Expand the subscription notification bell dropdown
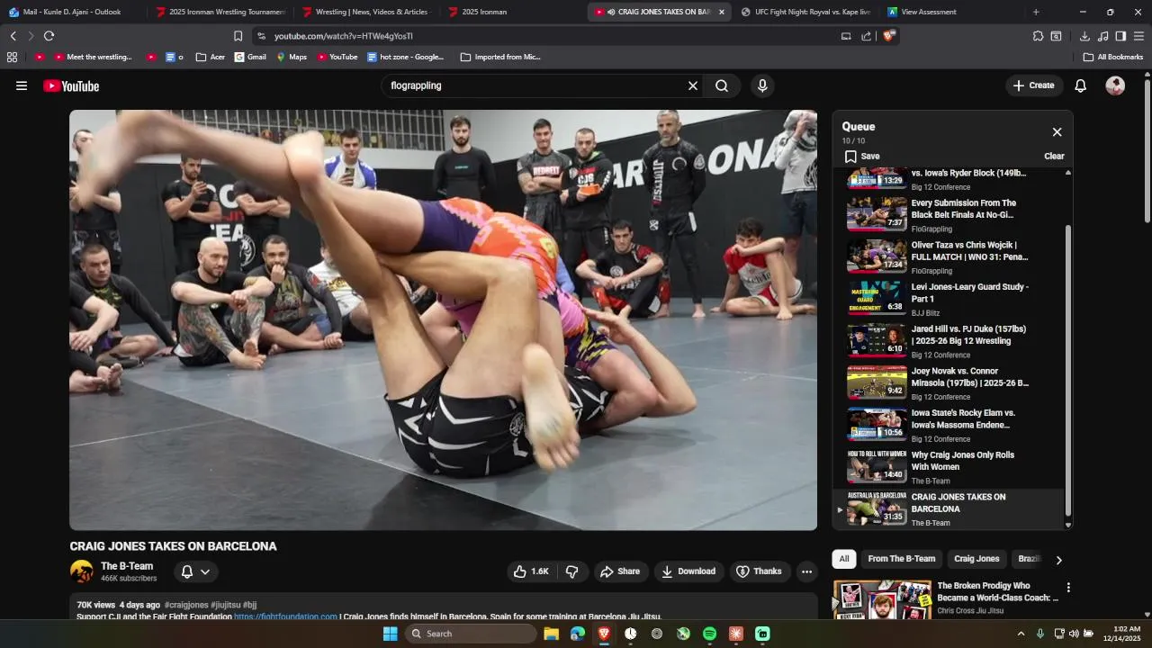1152x648 pixels. click(195, 571)
